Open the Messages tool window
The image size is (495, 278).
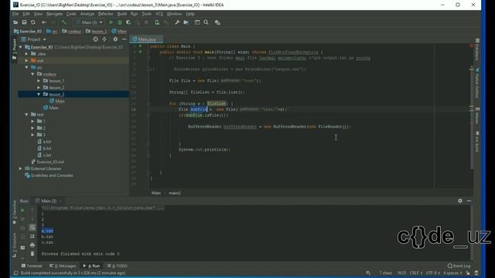point(63,266)
